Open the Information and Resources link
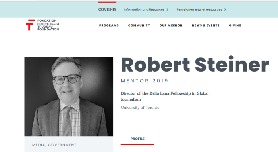The width and height of the screenshot is (278, 152). click(144, 9)
